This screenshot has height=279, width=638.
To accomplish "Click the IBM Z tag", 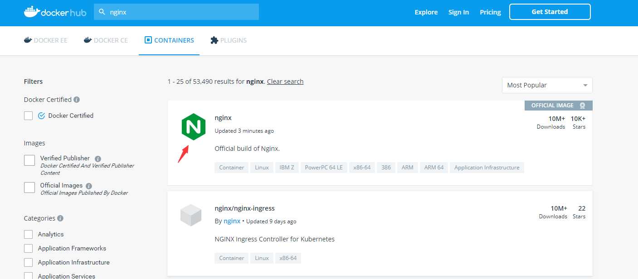I will coord(287,168).
